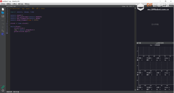Click the import statement on line 3
Screen dimensions: 174x93
tap(22, 12)
